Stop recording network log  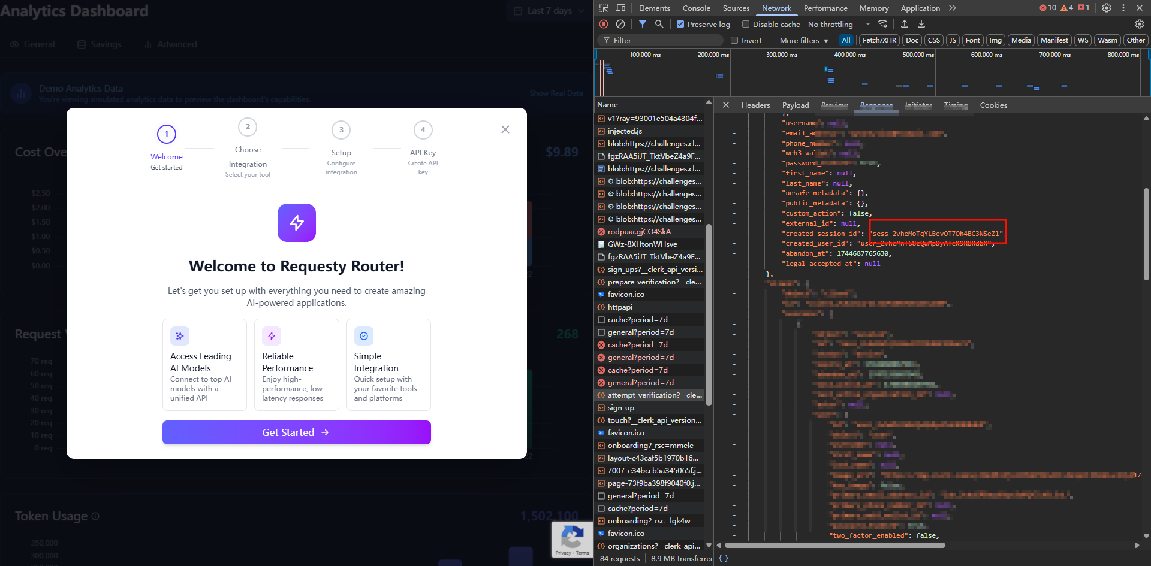click(x=604, y=24)
